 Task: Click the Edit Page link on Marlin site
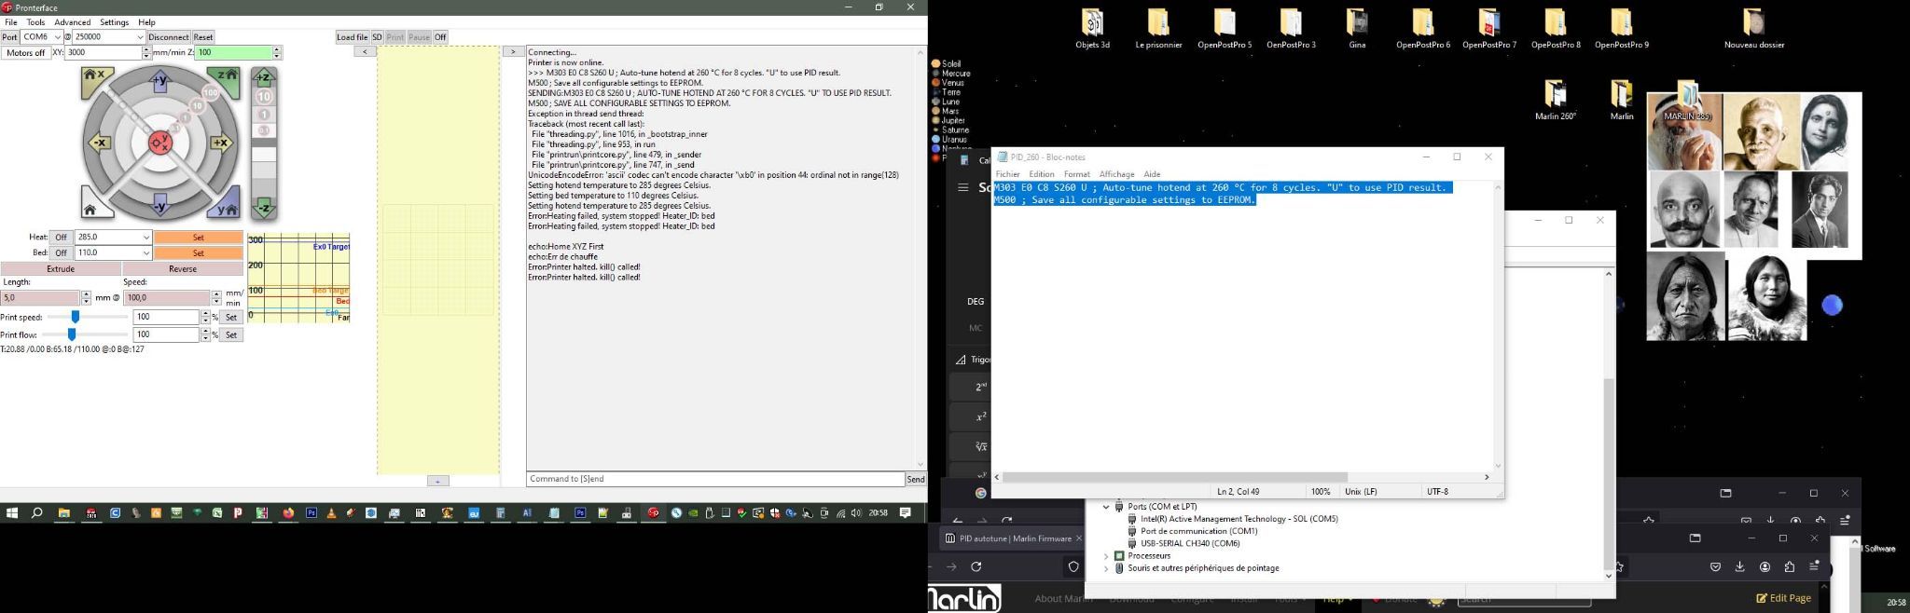coord(1783,598)
